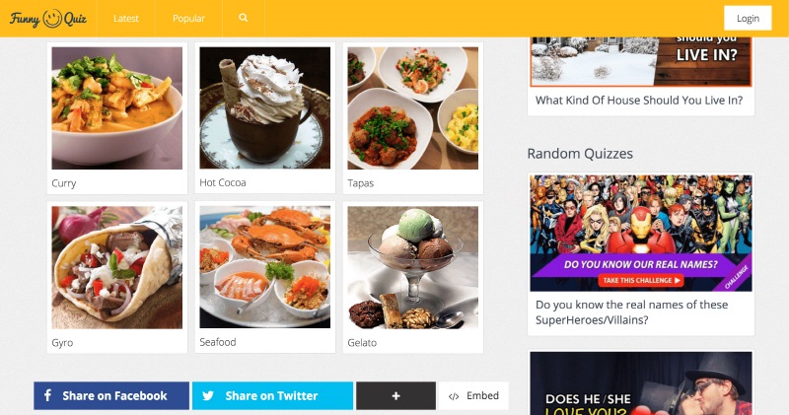The width and height of the screenshot is (789, 415).
Task: Open the search magnifier icon in navbar
Action: coord(243,18)
